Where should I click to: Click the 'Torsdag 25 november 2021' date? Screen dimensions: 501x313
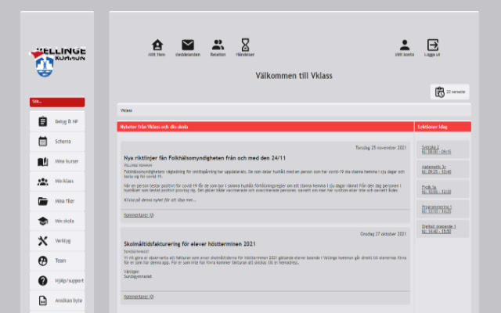coord(381,148)
